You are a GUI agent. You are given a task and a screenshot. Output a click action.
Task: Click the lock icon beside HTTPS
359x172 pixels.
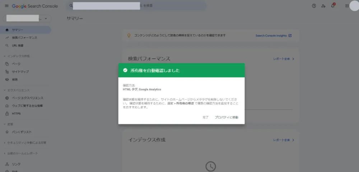click(x=7, y=114)
